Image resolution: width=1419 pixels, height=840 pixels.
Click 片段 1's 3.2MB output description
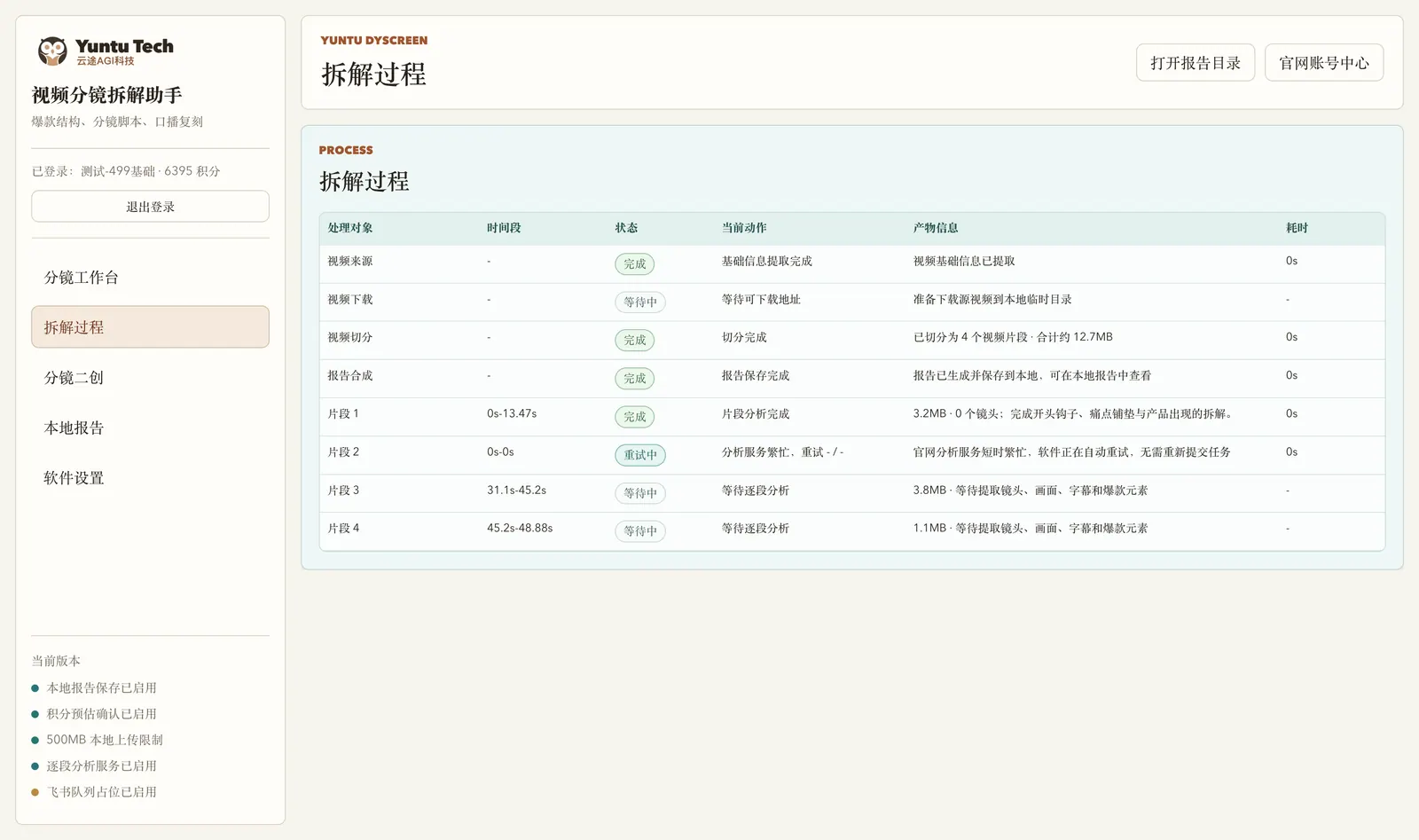tap(1074, 413)
